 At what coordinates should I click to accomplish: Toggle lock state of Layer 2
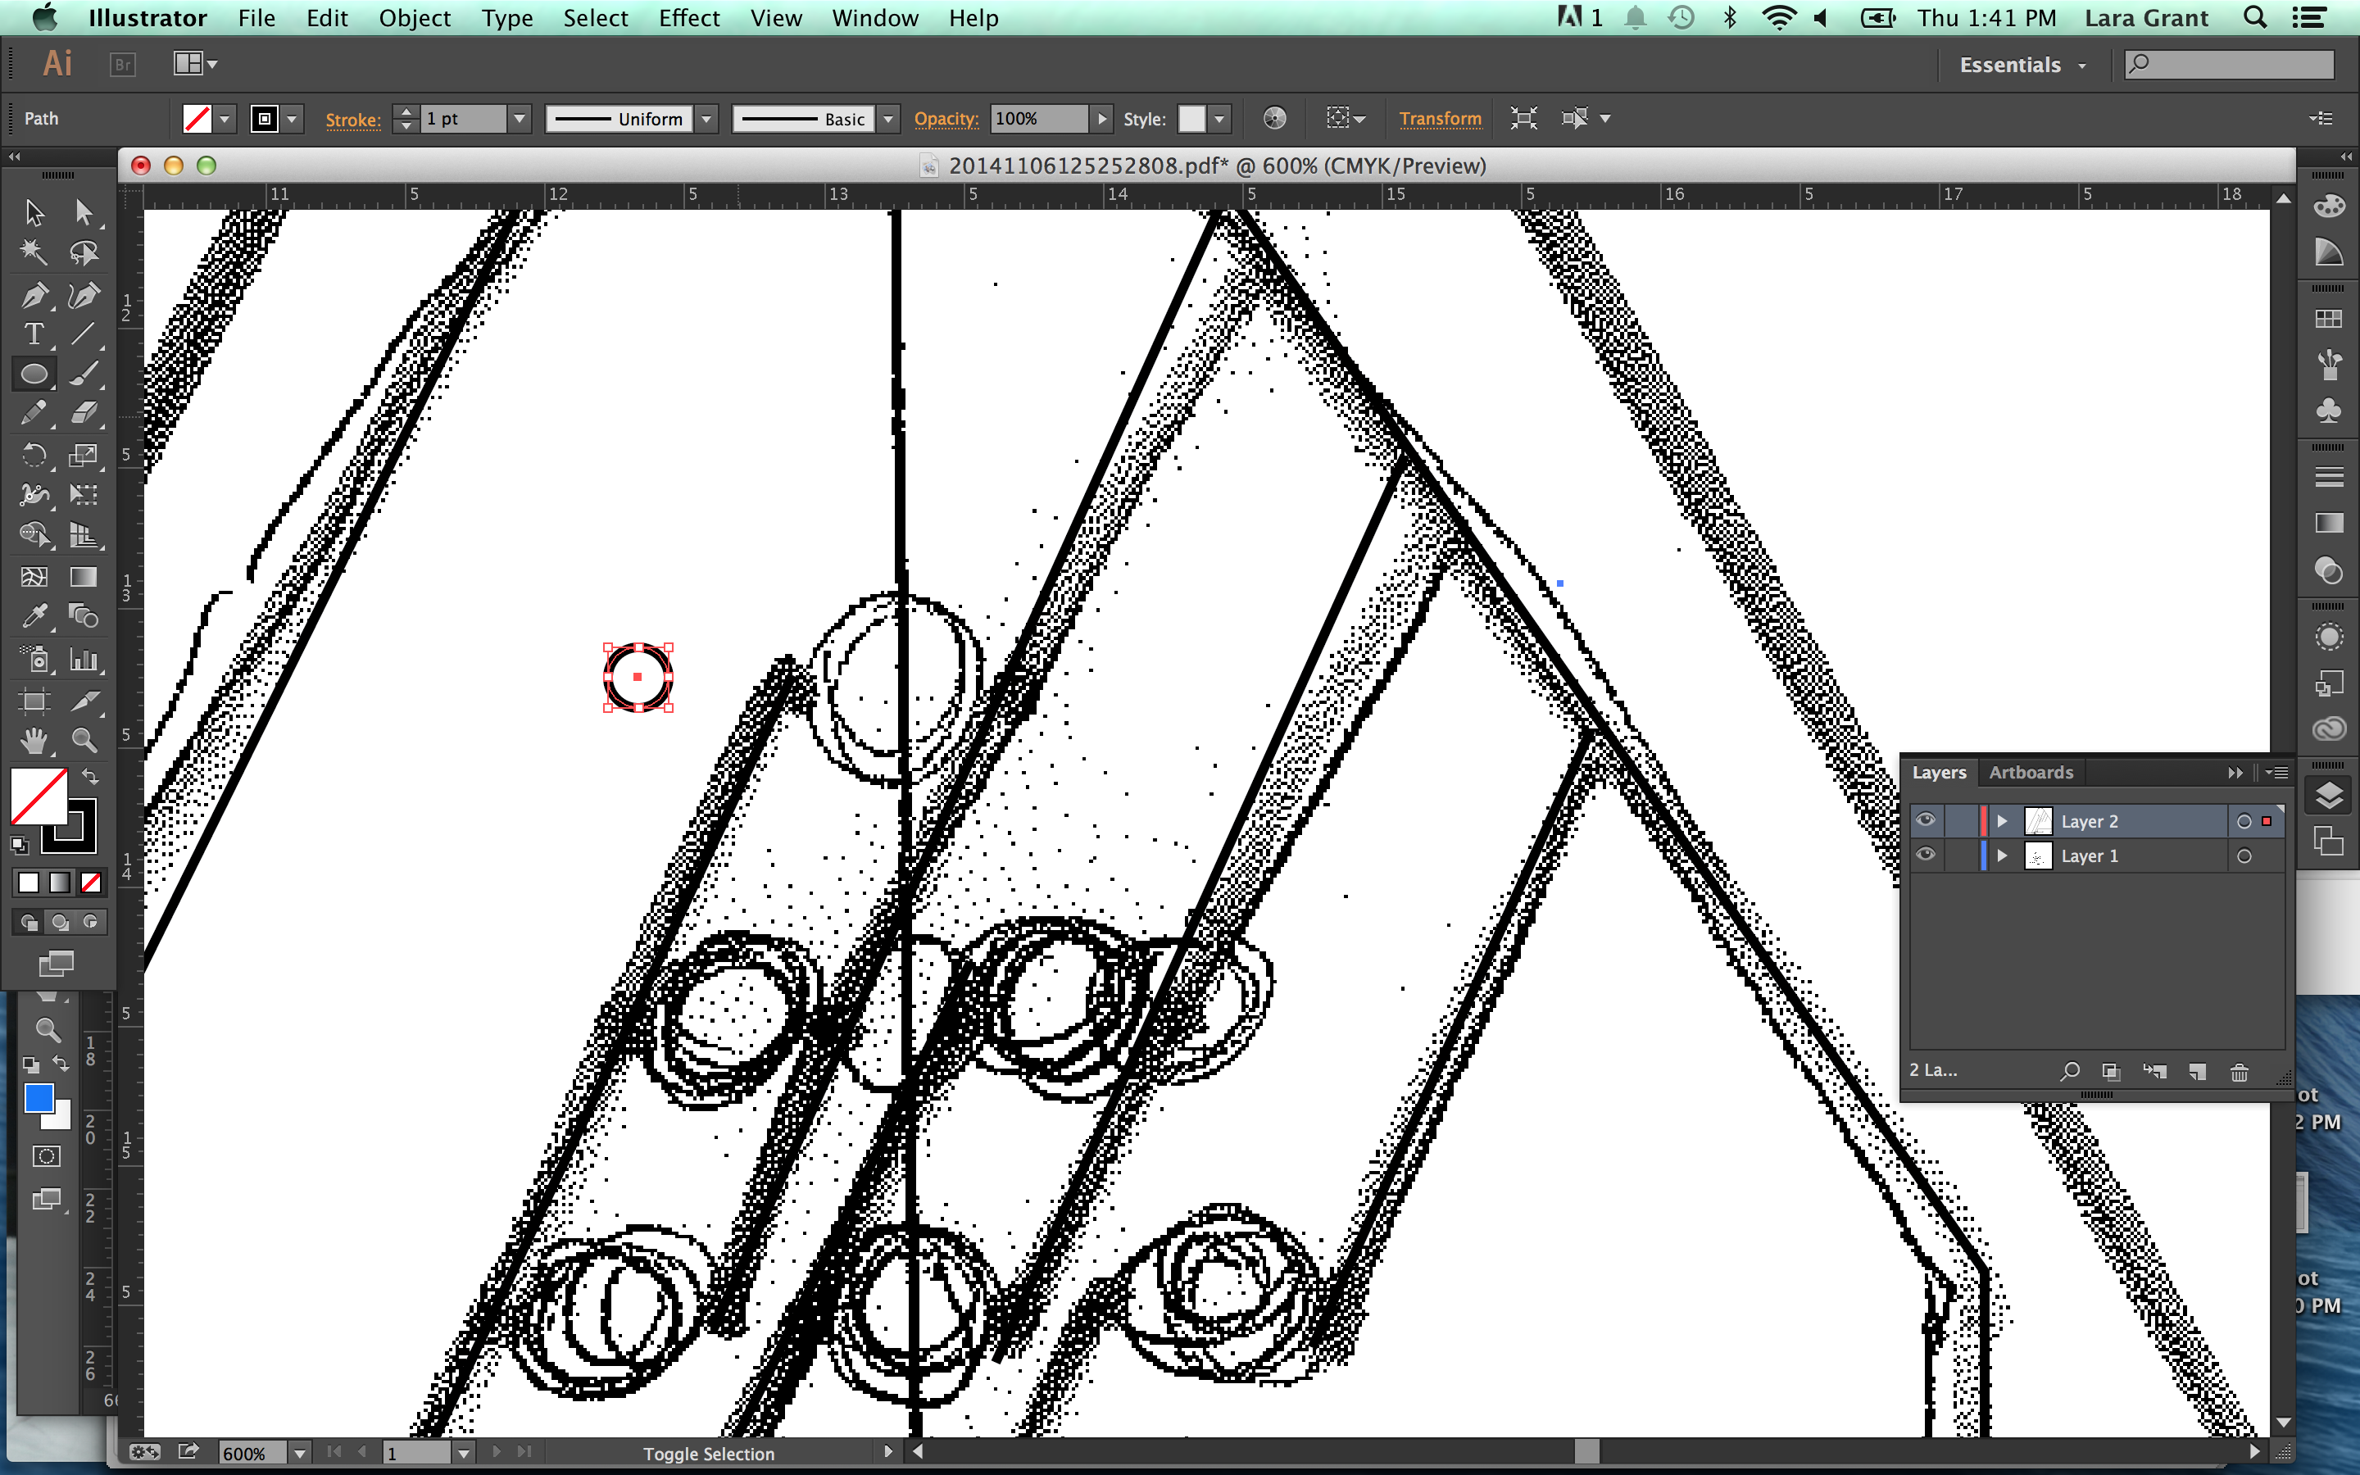point(1963,821)
